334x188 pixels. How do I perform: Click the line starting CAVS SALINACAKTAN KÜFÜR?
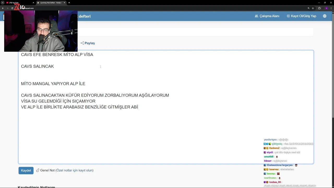pos(95,95)
